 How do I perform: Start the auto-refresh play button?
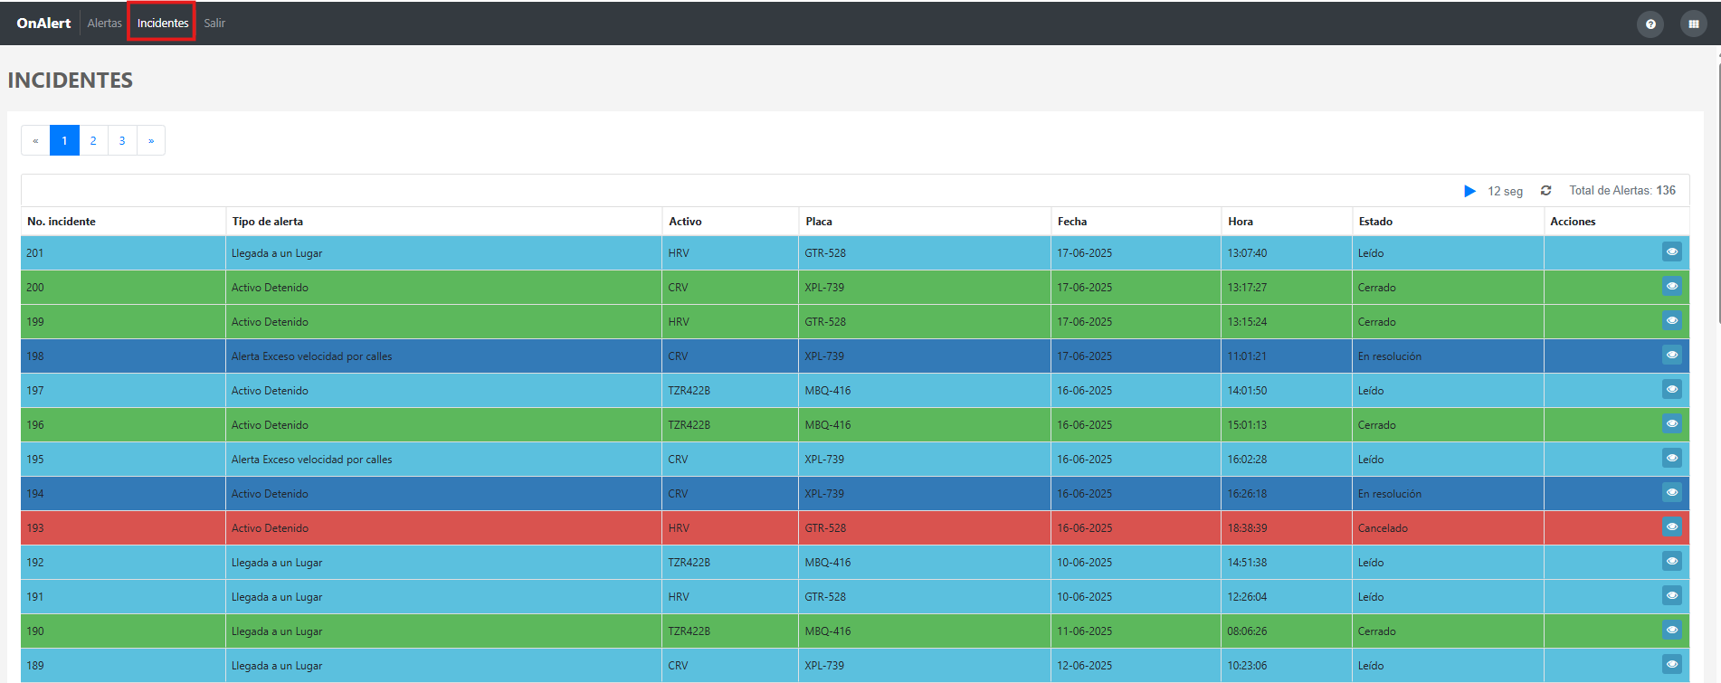pyautogui.click(x=1469, y=191)
